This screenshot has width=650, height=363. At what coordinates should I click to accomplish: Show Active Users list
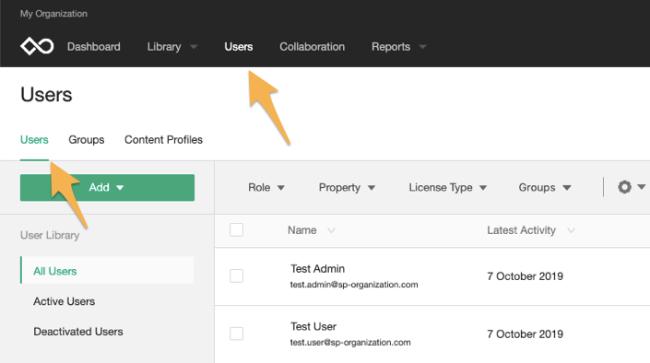(x=65, y=301)
